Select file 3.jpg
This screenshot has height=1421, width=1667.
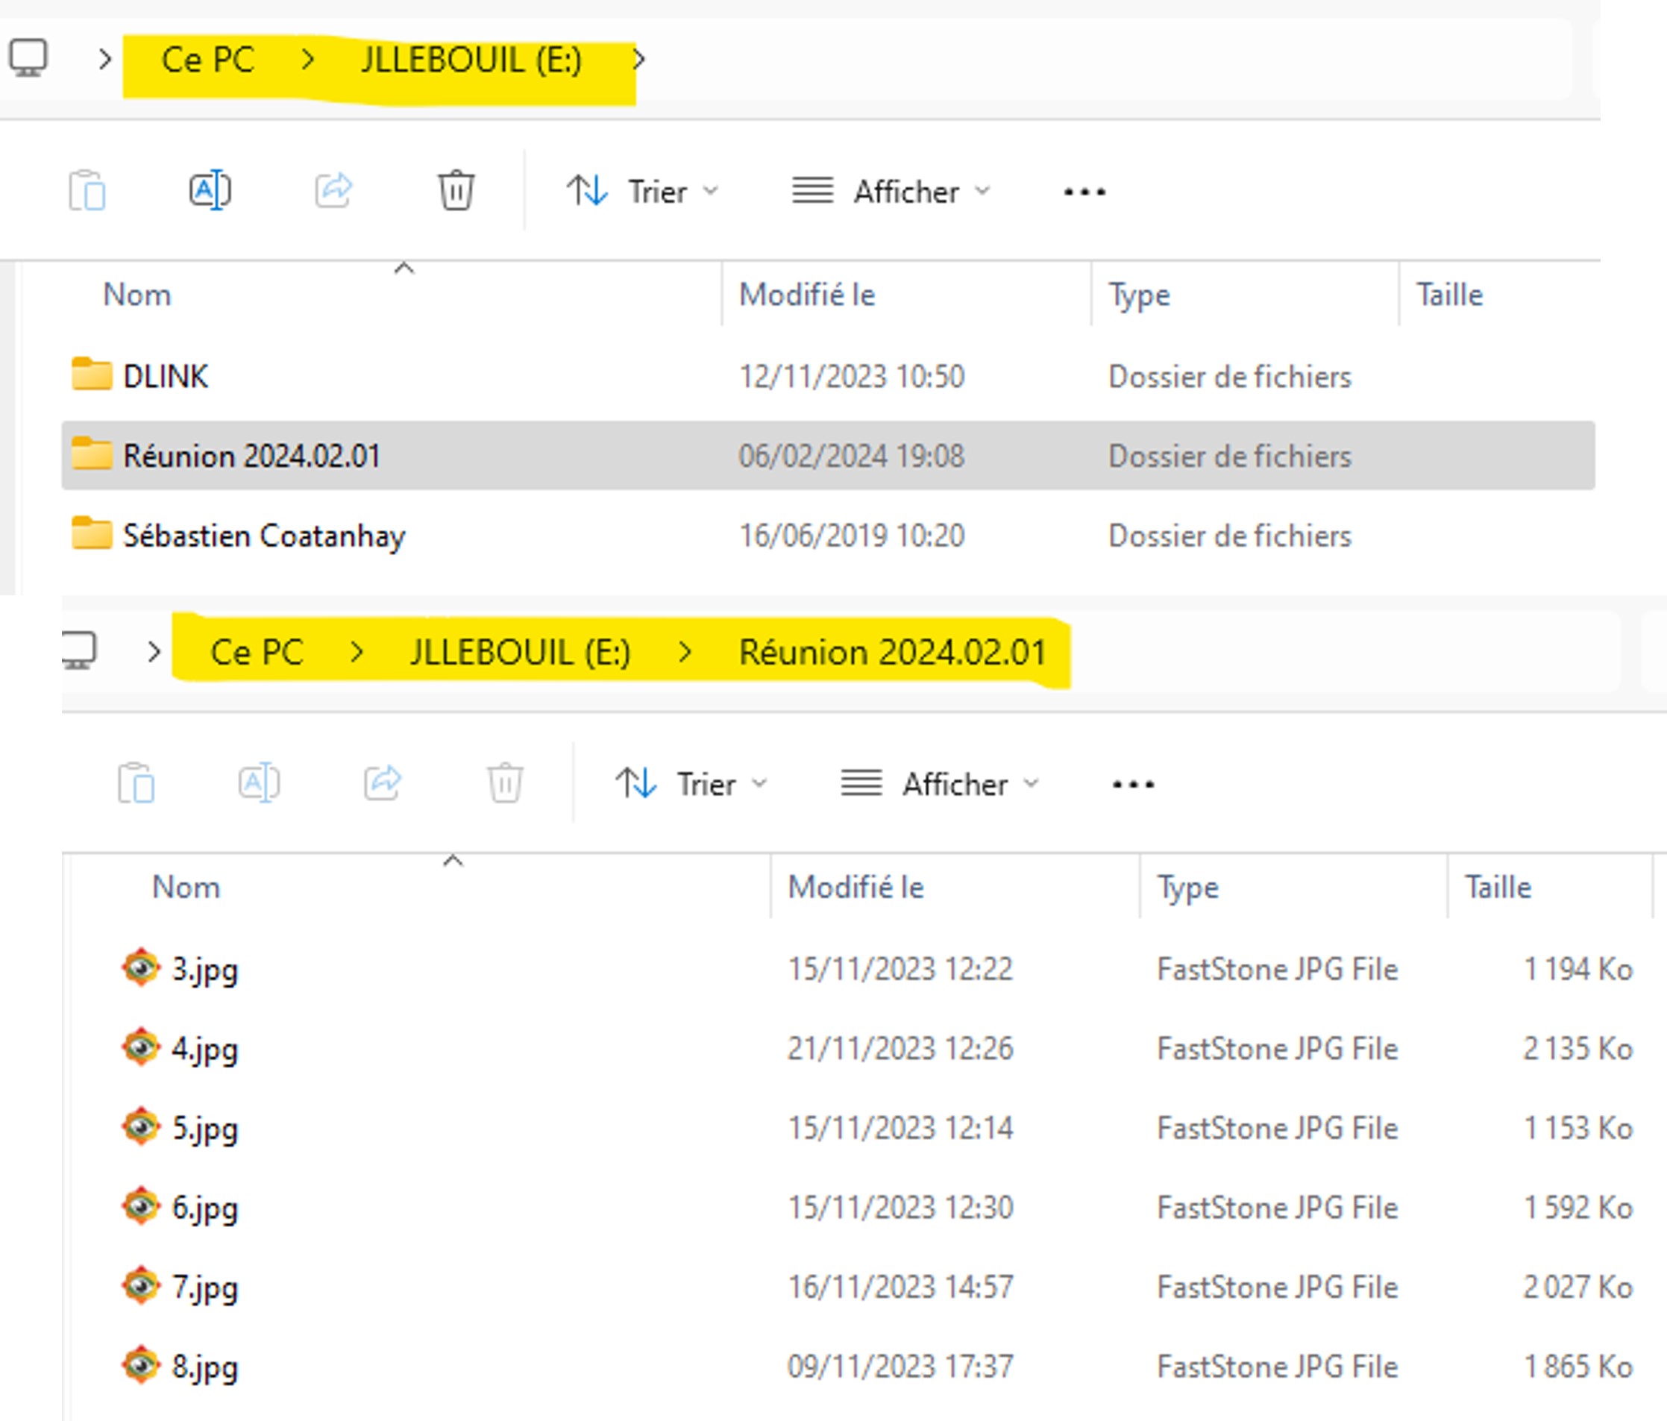point(205,970)
